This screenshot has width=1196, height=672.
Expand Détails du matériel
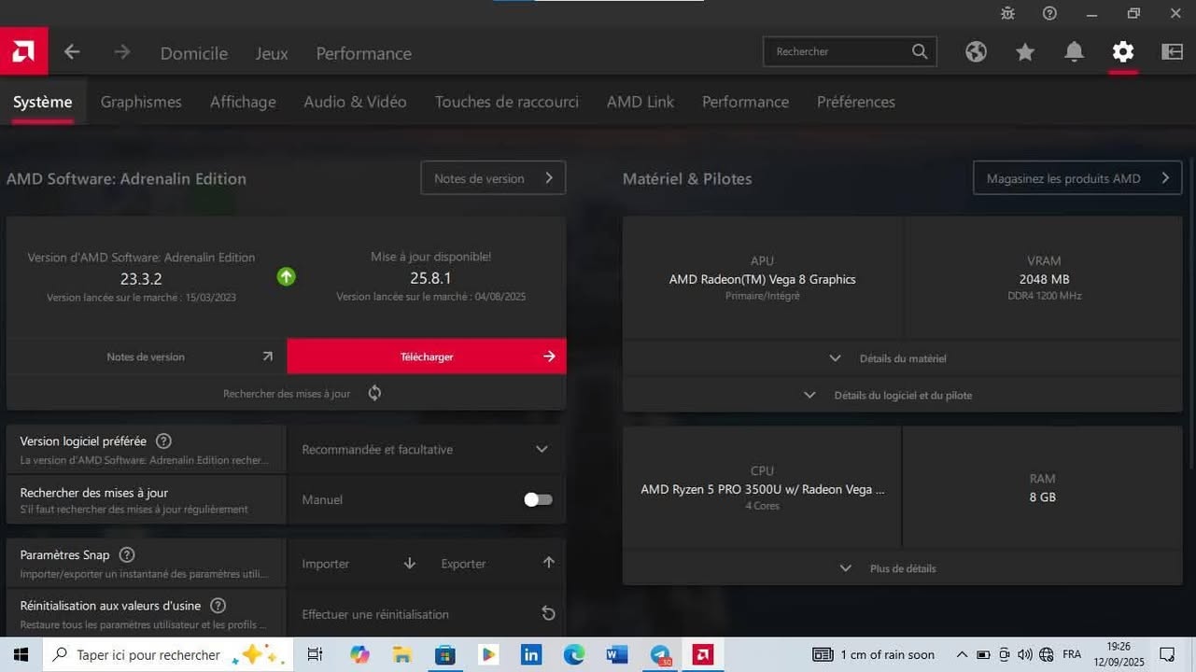[902, 358]
